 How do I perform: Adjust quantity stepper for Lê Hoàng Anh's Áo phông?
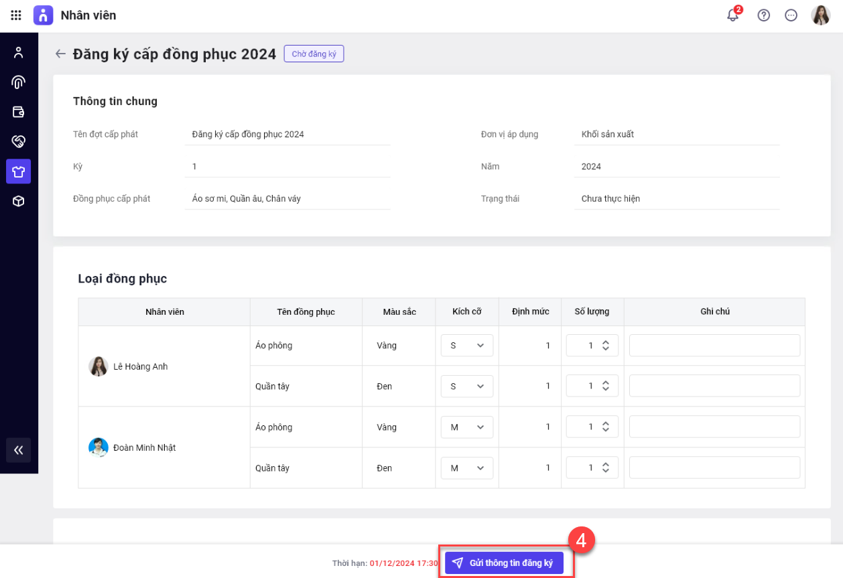point(605,346)
